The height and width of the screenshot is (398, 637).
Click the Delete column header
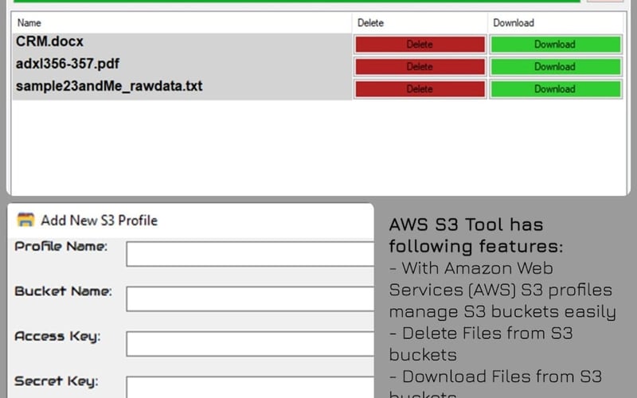(420, 23)
